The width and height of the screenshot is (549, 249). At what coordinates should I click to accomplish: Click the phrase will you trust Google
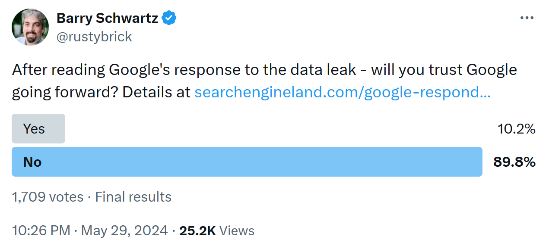point(444,70)
